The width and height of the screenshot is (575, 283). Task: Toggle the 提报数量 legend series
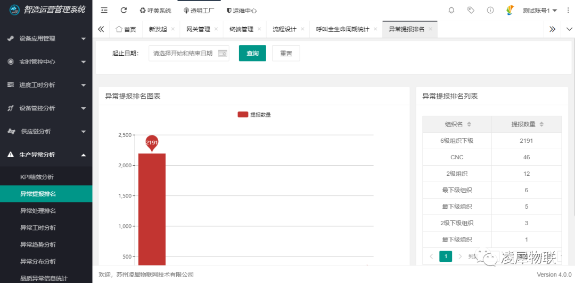pyautogui.click(x=254, y=115)
